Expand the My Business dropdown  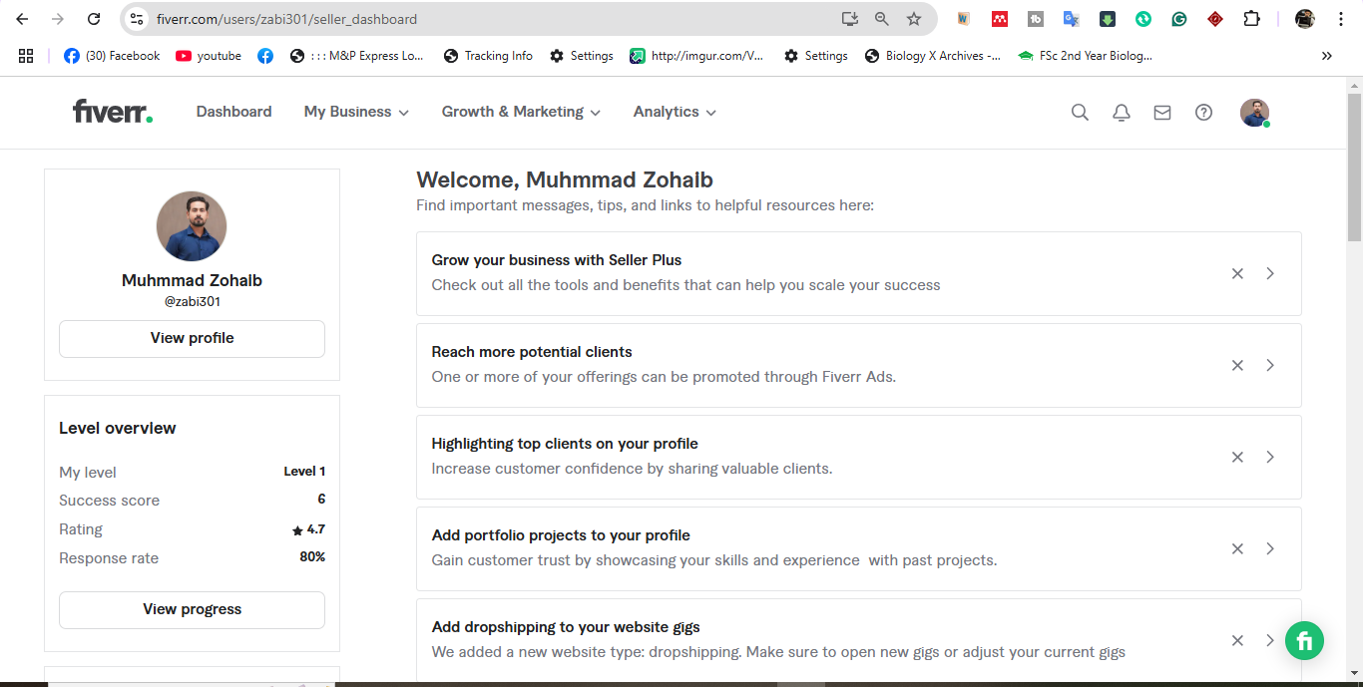[356, 112]
